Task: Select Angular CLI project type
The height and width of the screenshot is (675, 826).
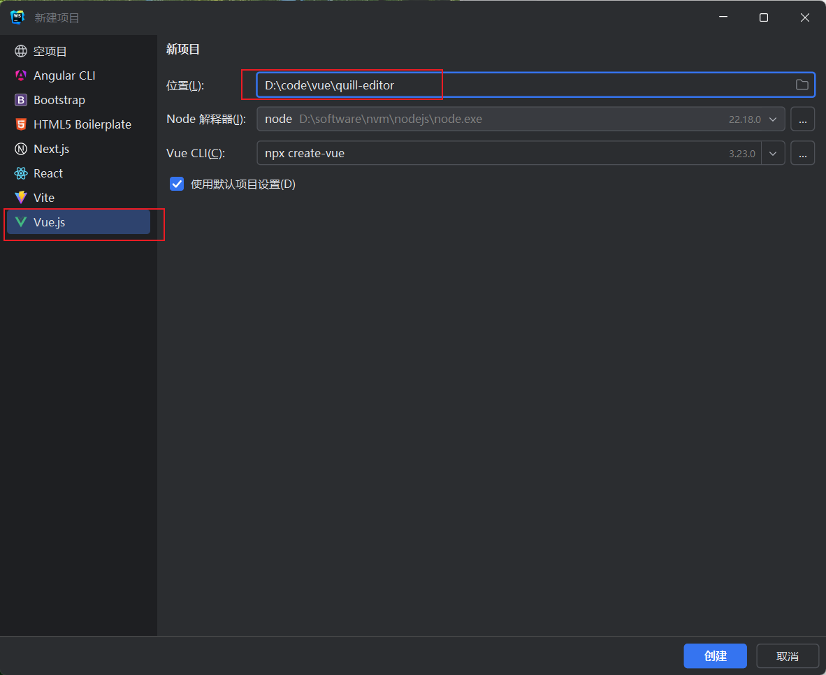Action: tap(78, 75)
